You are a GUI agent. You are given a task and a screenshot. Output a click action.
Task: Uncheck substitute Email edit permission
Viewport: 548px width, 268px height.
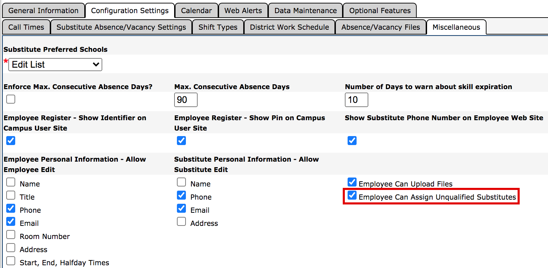181,209
